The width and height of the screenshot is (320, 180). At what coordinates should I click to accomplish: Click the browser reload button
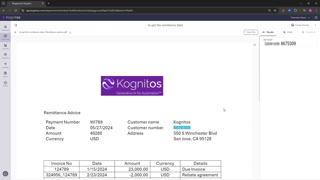point(15,10)
